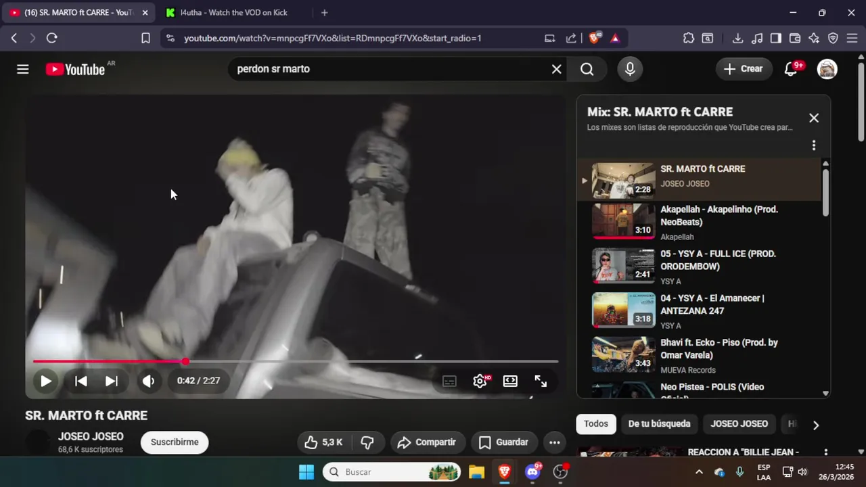Mute the video volume speaker icon
Viewport: 866px width, 487px height.
click(148, 381)
